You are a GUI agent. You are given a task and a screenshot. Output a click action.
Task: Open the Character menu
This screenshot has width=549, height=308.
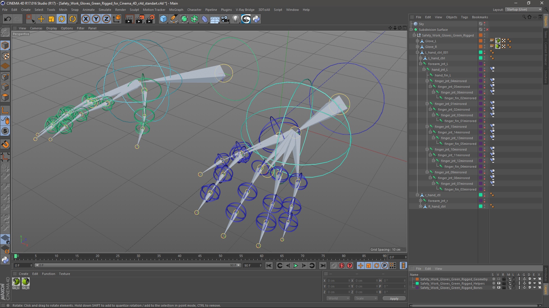click(194, 10)
